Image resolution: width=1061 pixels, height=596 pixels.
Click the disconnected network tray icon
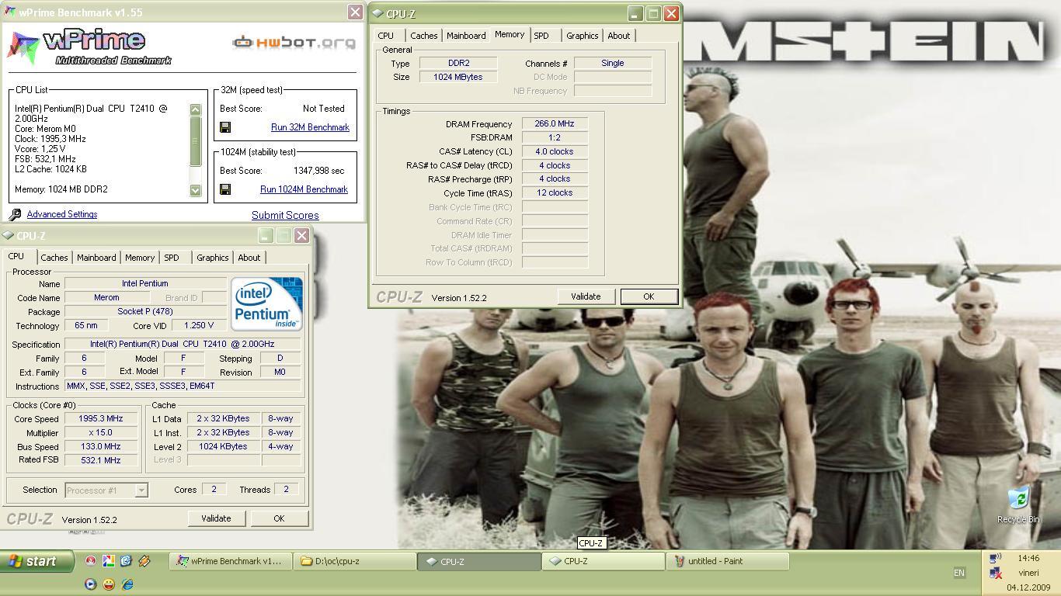pyautogui.click(x=996, y=573)
